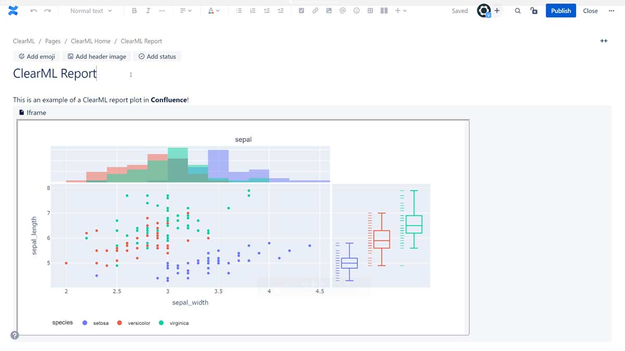Open the more actions ellipsis menu
Screen dimensions: 625x351
click(x=611, y=10)
